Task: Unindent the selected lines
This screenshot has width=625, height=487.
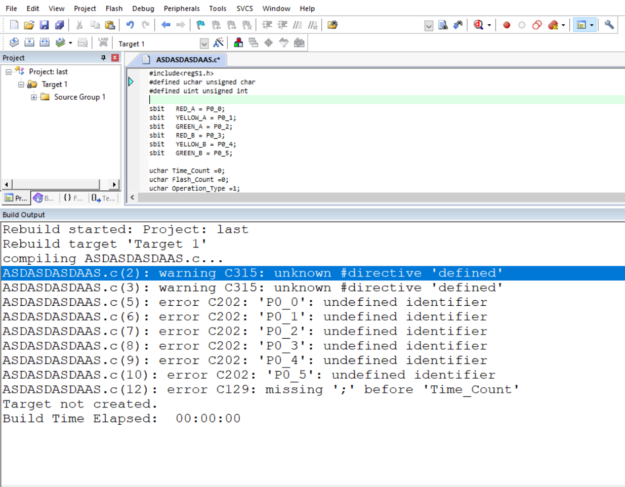Action: 282,25
